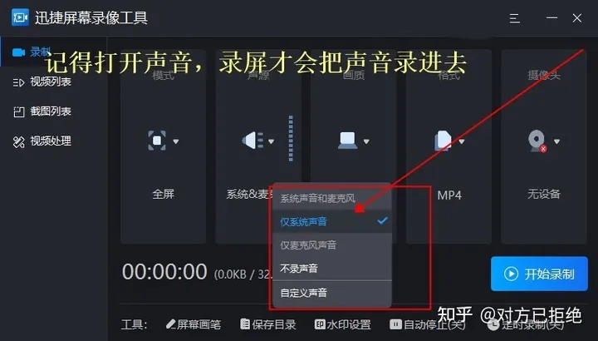Click the 无设备 camera label
Screen dimensions: 598x341
coord(544,194)
